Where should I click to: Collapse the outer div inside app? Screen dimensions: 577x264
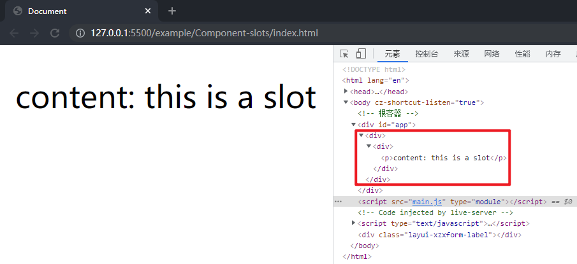pyautogui.click(x=362, y=135)
